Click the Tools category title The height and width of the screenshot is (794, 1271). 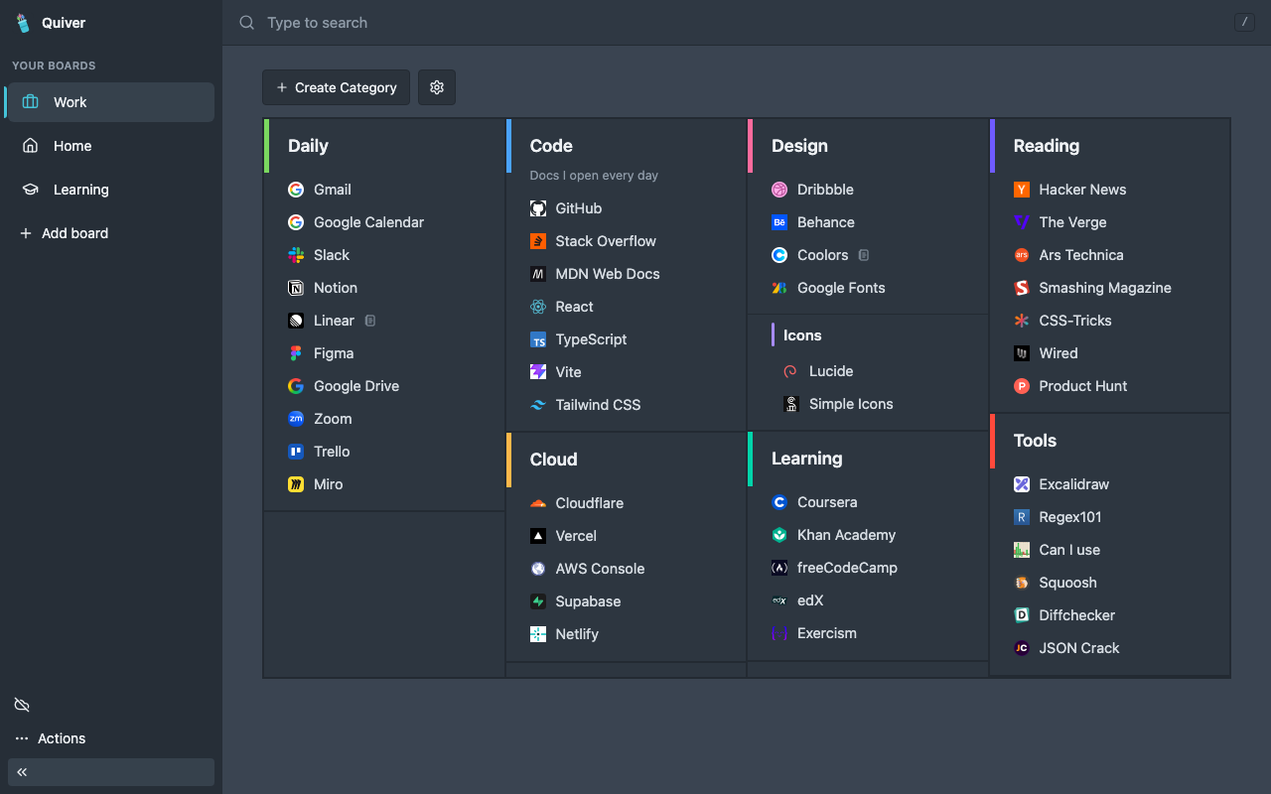pyautogui.click(x=1035, y=441)
